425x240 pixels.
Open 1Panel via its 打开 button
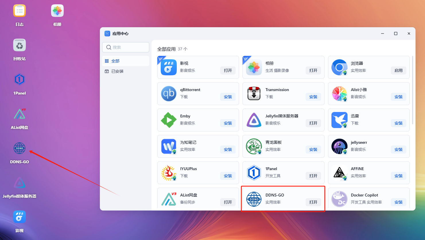(x=313, y=176)
